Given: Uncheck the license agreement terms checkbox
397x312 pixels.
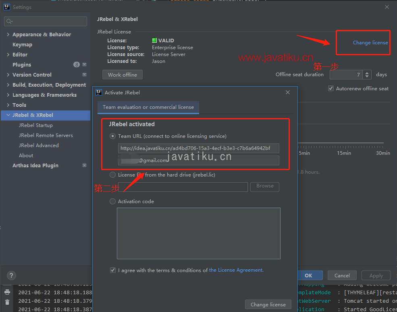Looking at the screenshot, I should pos(113,270).
